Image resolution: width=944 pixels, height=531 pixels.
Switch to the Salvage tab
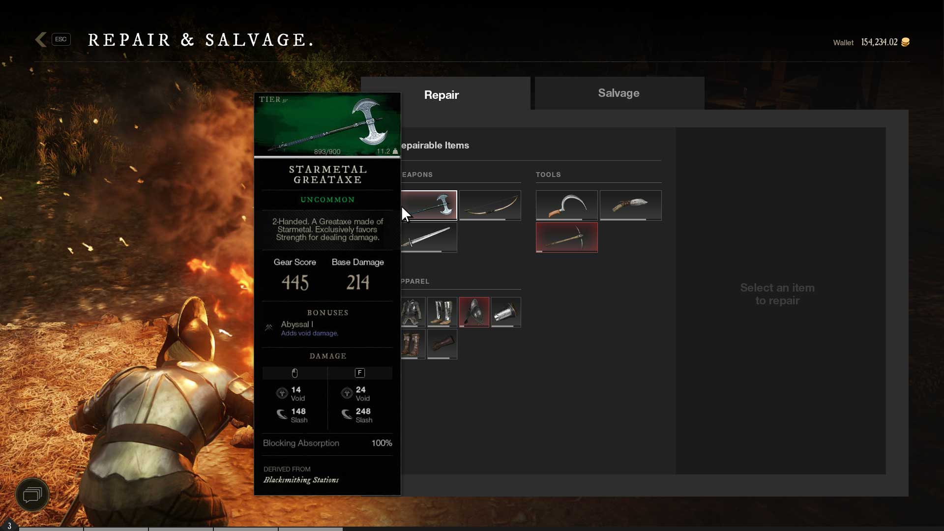click(x=619, y=93)
